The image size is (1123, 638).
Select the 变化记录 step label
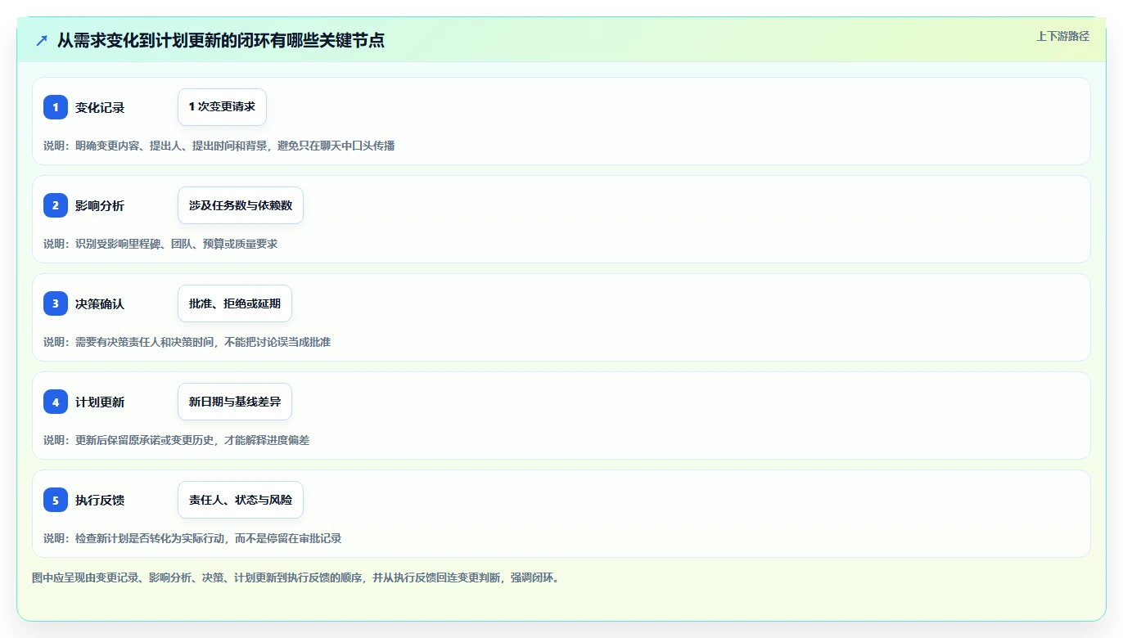point(100,107)
